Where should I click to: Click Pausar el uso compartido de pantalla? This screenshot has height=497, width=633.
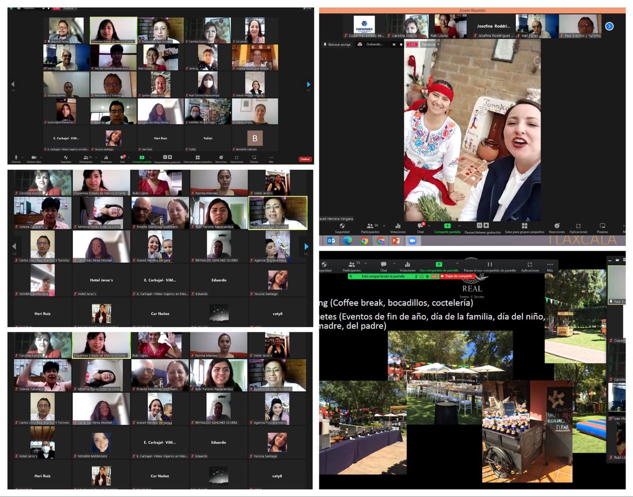(490, 266)
